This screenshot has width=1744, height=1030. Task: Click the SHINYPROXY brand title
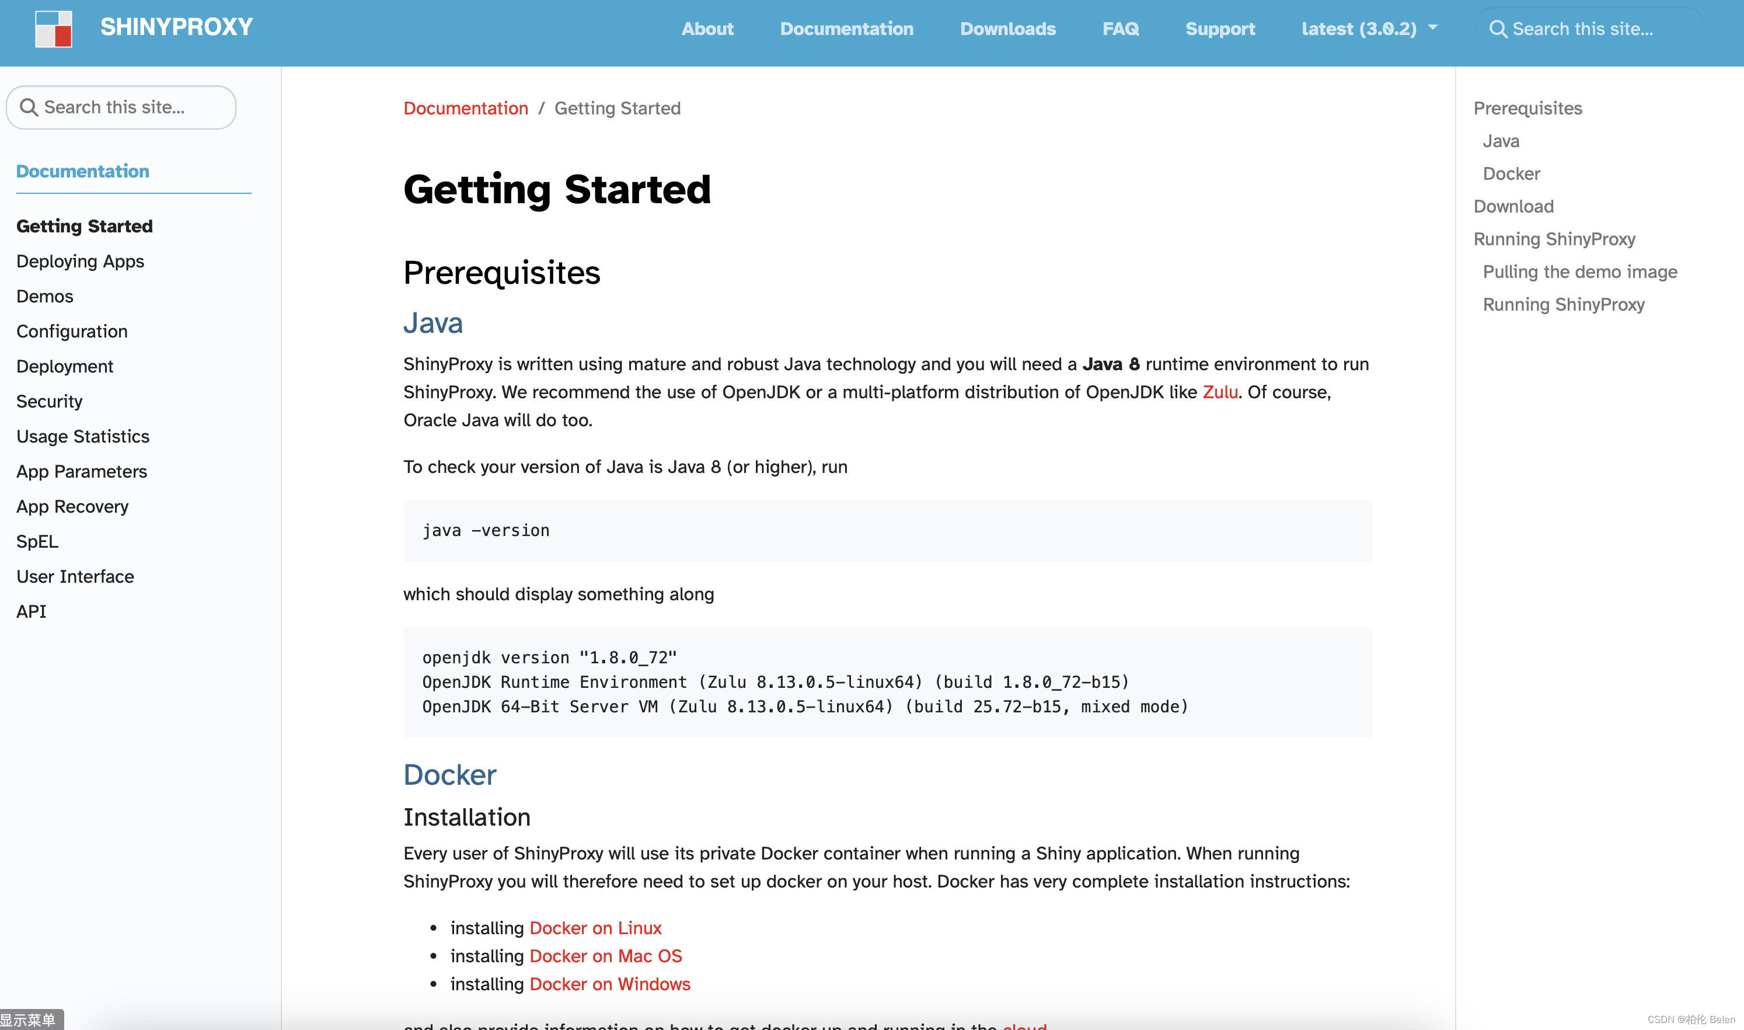(x=176, y=27)
